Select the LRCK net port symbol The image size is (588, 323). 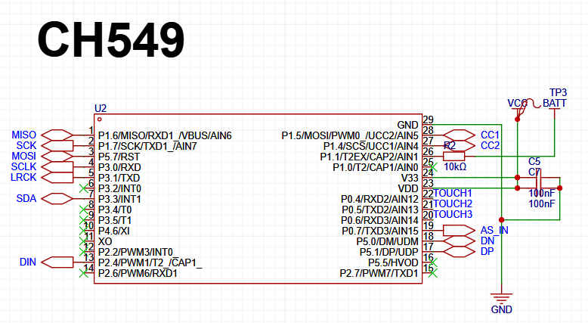(57, 178)
